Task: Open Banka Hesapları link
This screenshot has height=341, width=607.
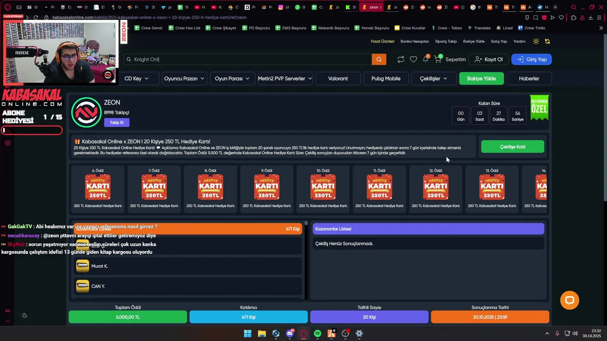Action: click(x=414, y=41)
